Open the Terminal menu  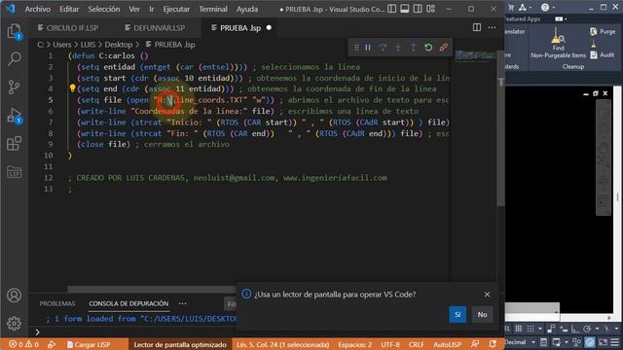pyautogui.click(x=213, y=9)
